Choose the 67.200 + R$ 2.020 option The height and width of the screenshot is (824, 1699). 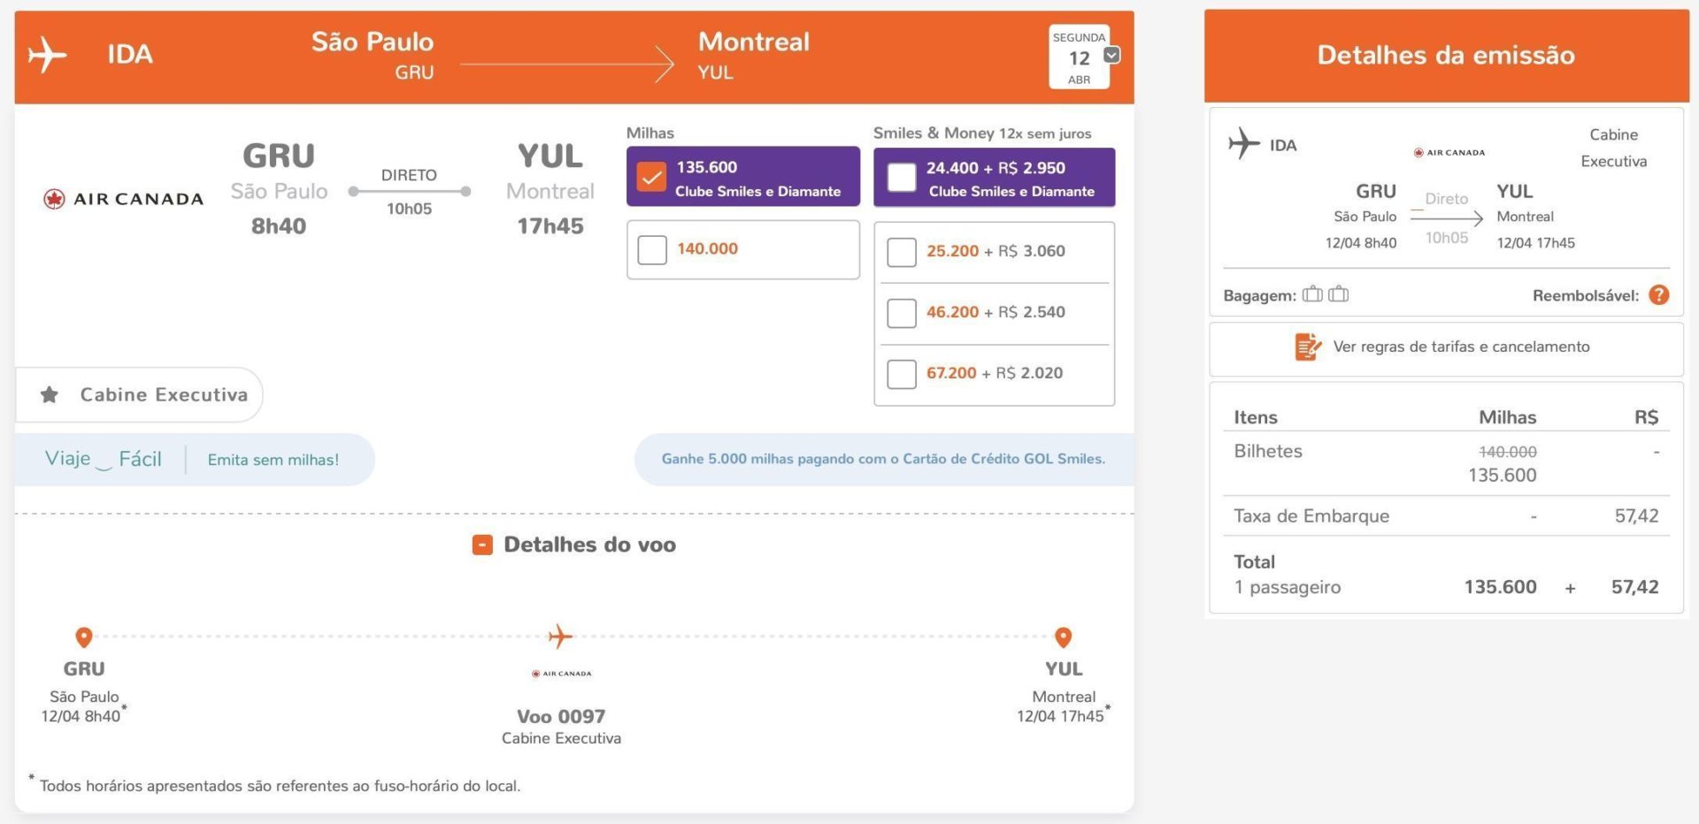point(902,374)
